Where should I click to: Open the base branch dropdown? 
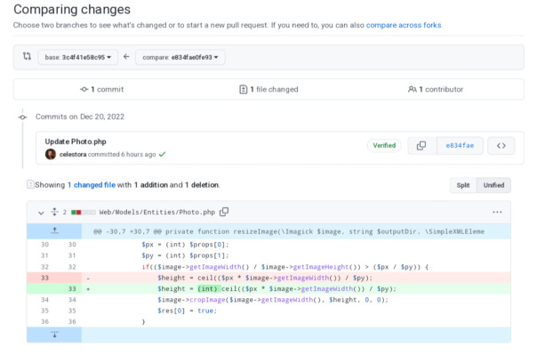point(76,58)
